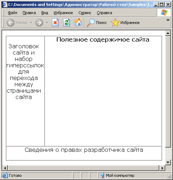This screenshot has height=180, width=173.
Task: Expand Forward button history dropdown arrow
Action: [x=47, y=23]
